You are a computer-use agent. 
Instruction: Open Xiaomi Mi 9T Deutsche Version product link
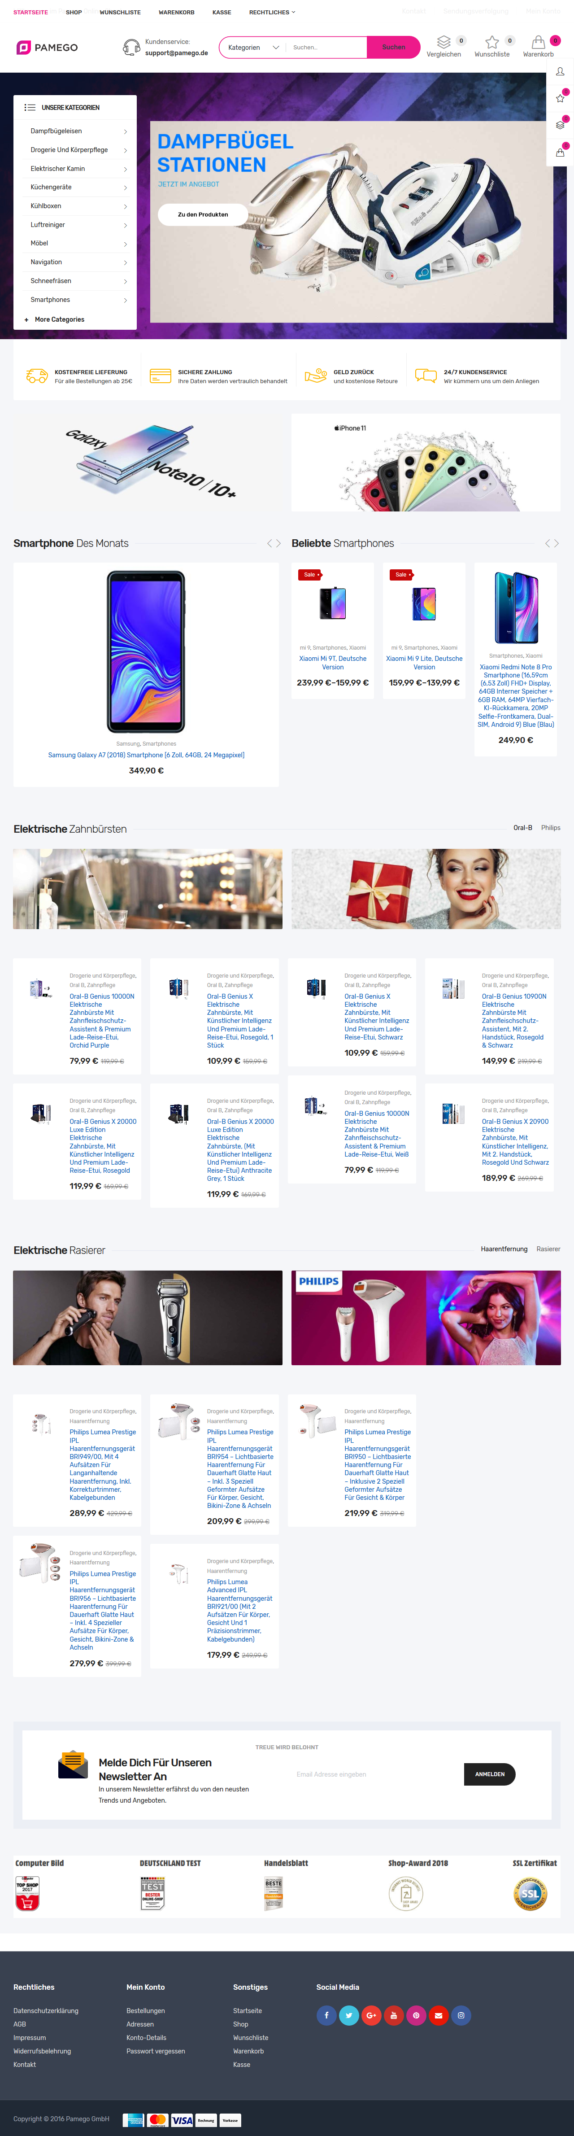[333, 663]
